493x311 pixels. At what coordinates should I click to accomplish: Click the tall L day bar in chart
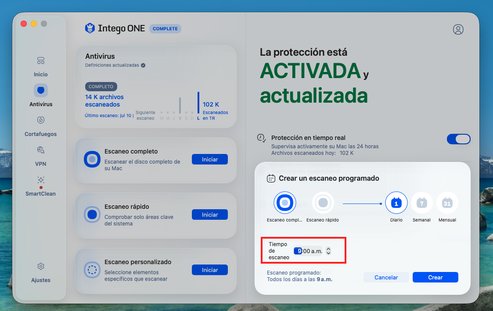[198, 102]
